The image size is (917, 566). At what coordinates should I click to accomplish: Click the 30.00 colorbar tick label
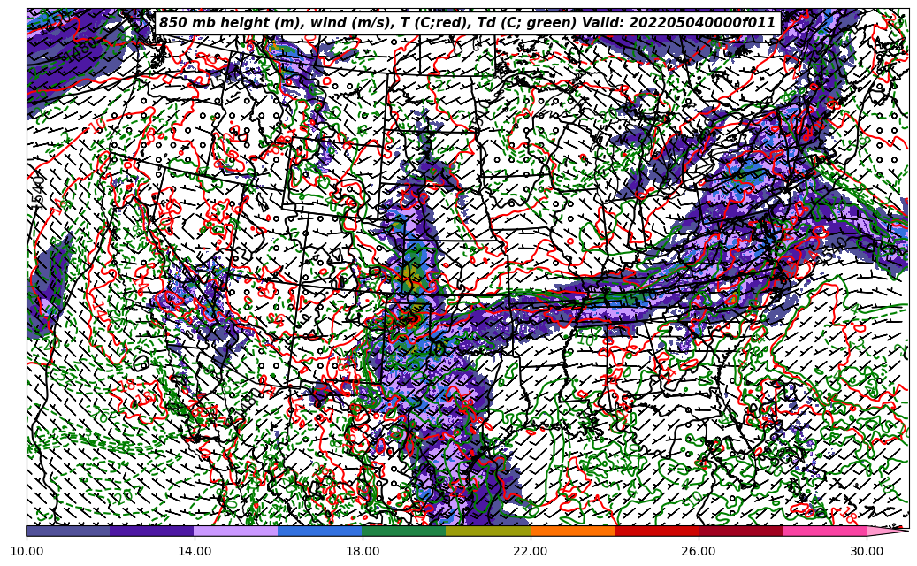[867, 551]
